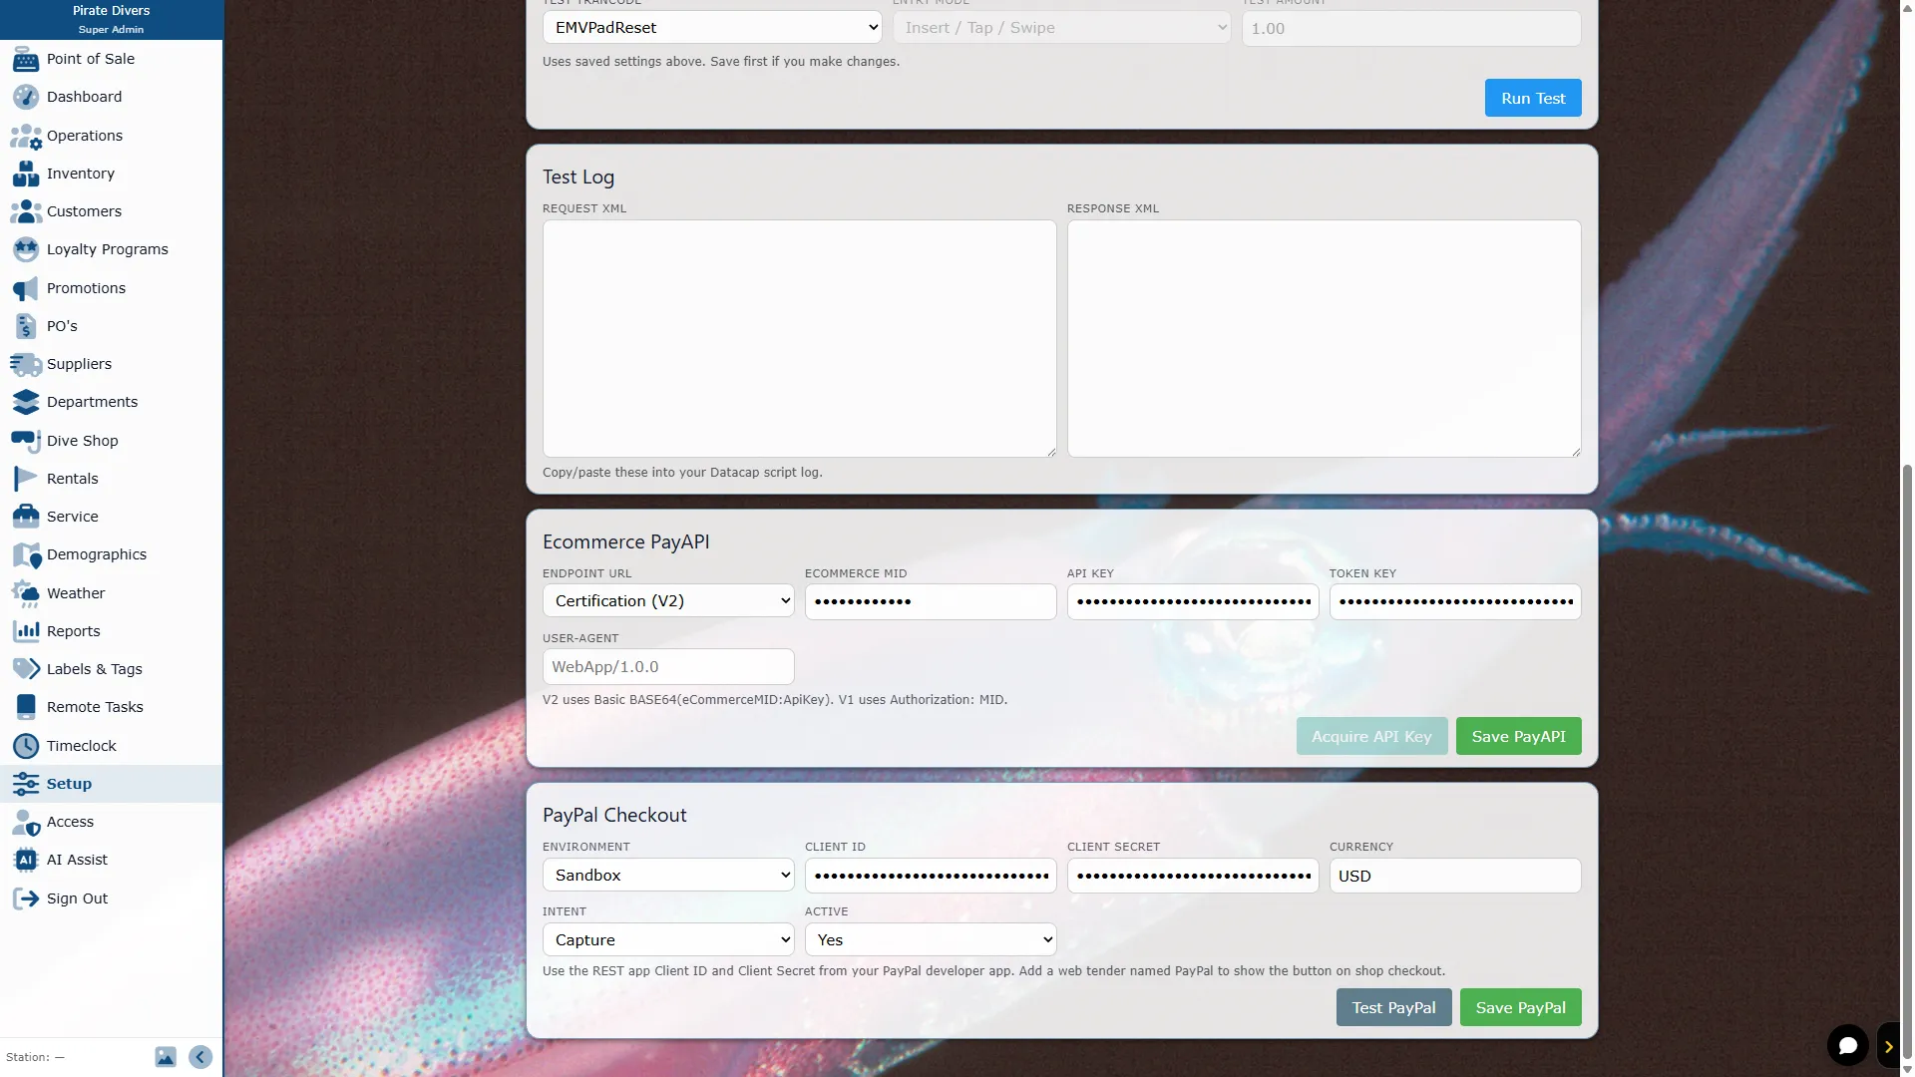Click the Remote Tasks tablet icon

click(x=26, y=708)
